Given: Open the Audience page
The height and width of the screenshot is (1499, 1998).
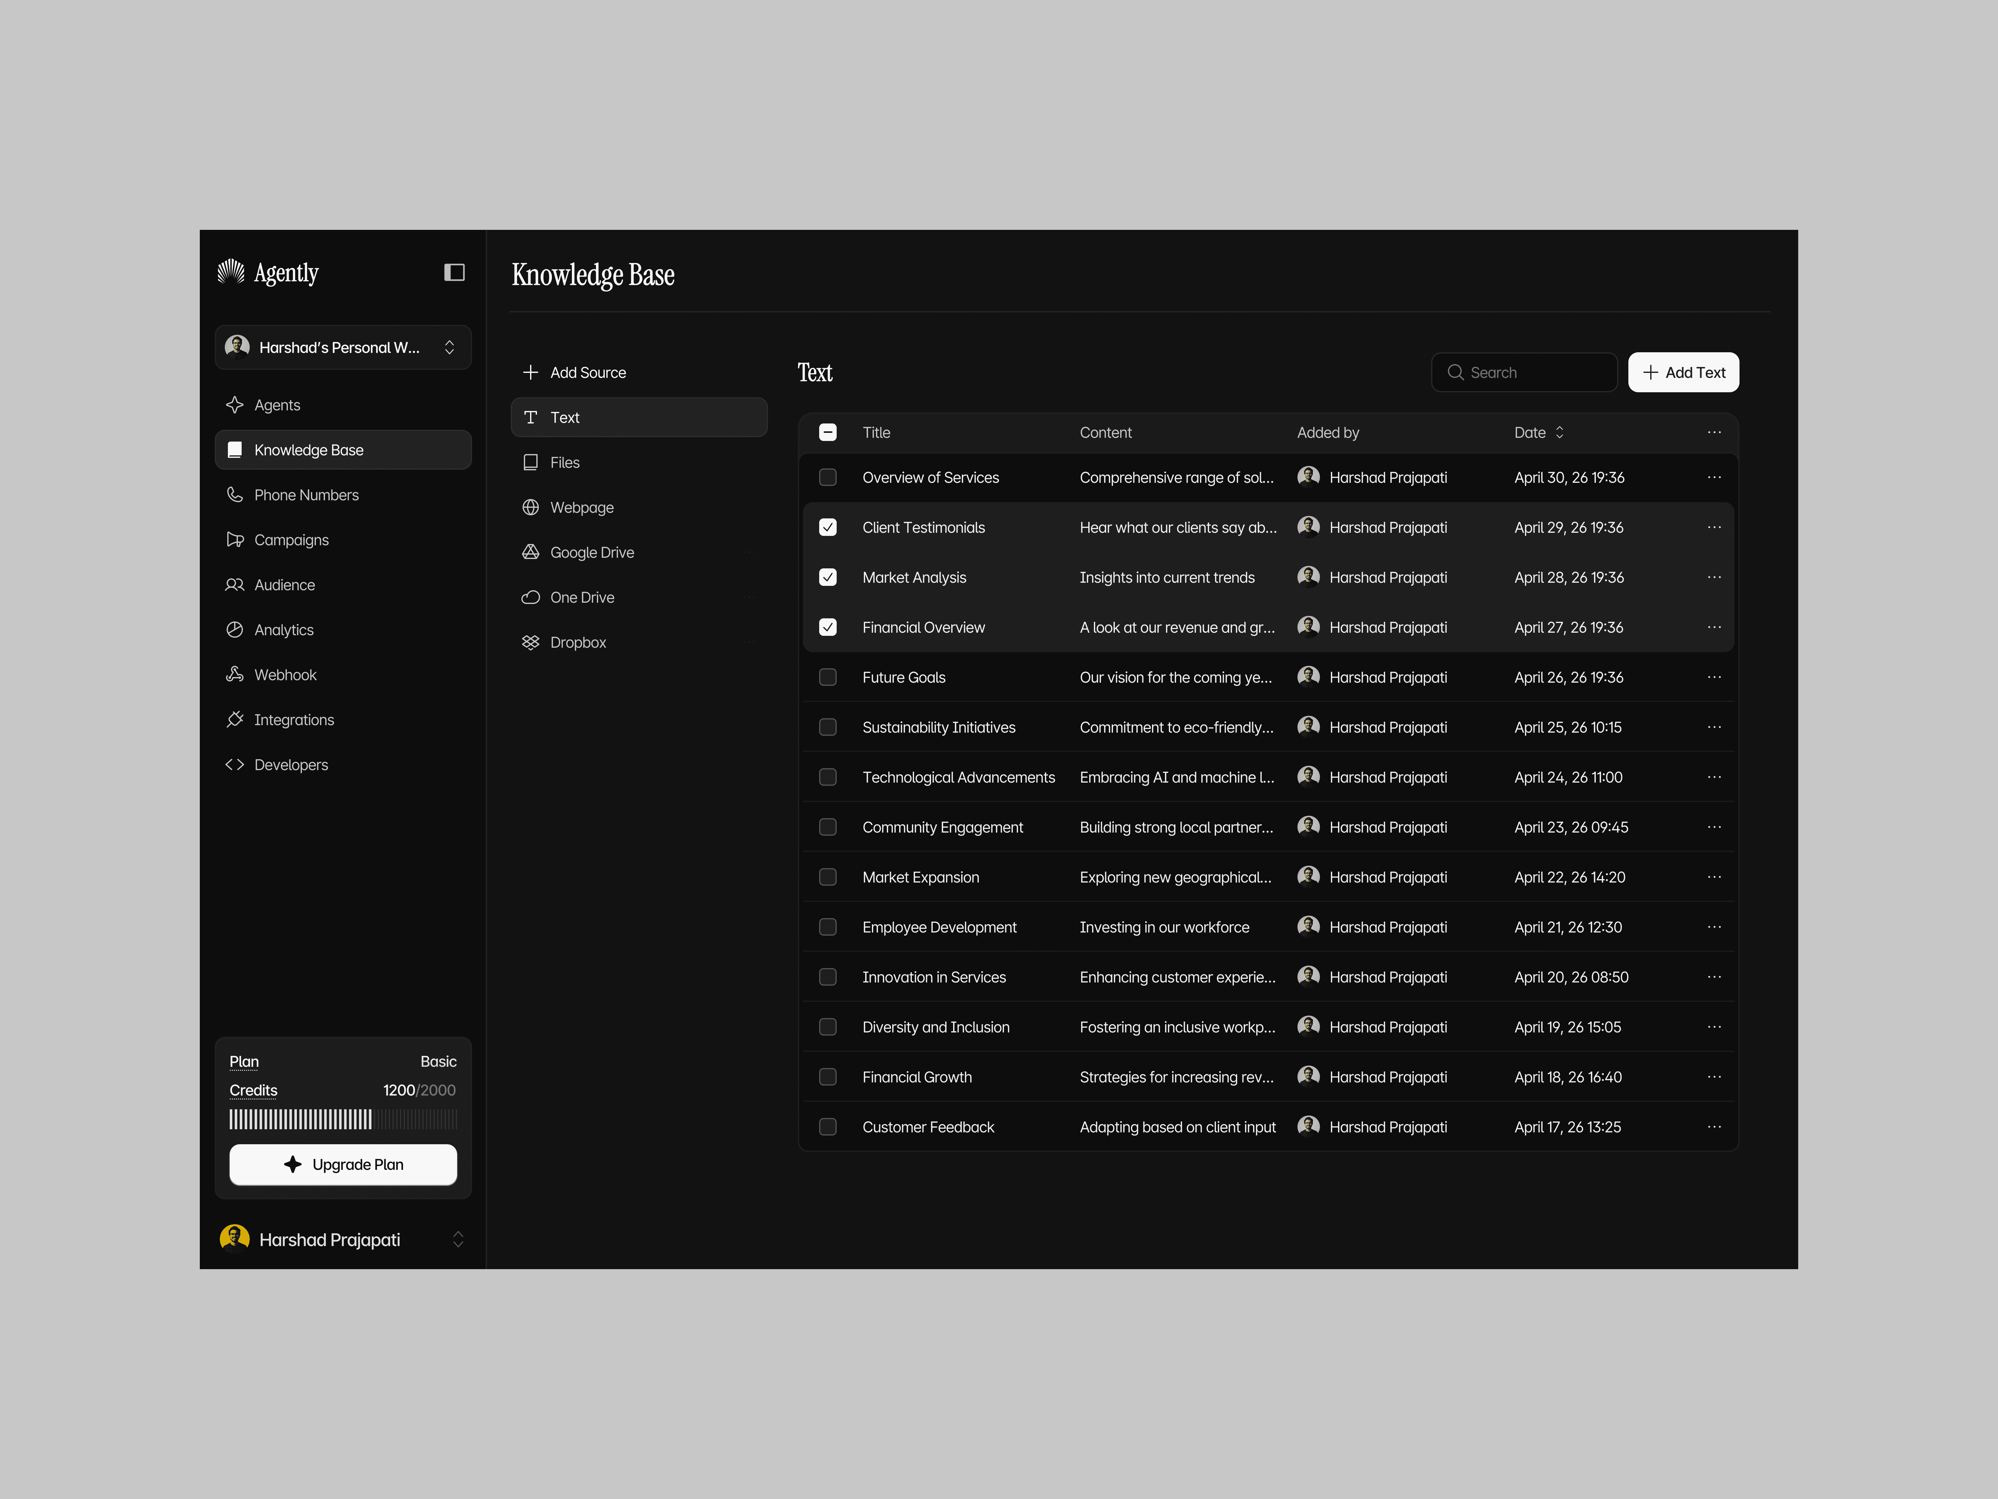Looking at the screenshot, I should (343, 585).
